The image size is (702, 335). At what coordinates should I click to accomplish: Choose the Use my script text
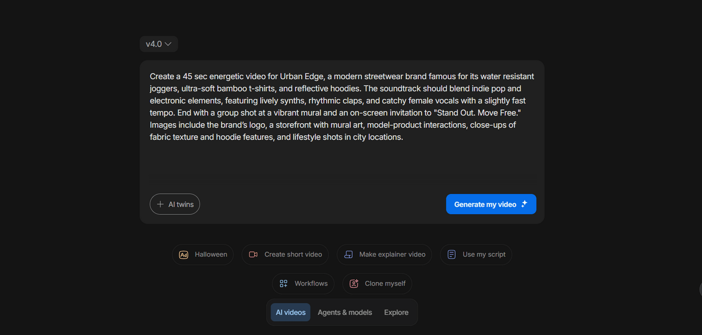tap(484, 254)
